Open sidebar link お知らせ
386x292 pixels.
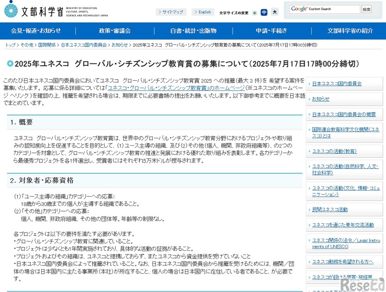pyautogui.click(x=321, y=99)
